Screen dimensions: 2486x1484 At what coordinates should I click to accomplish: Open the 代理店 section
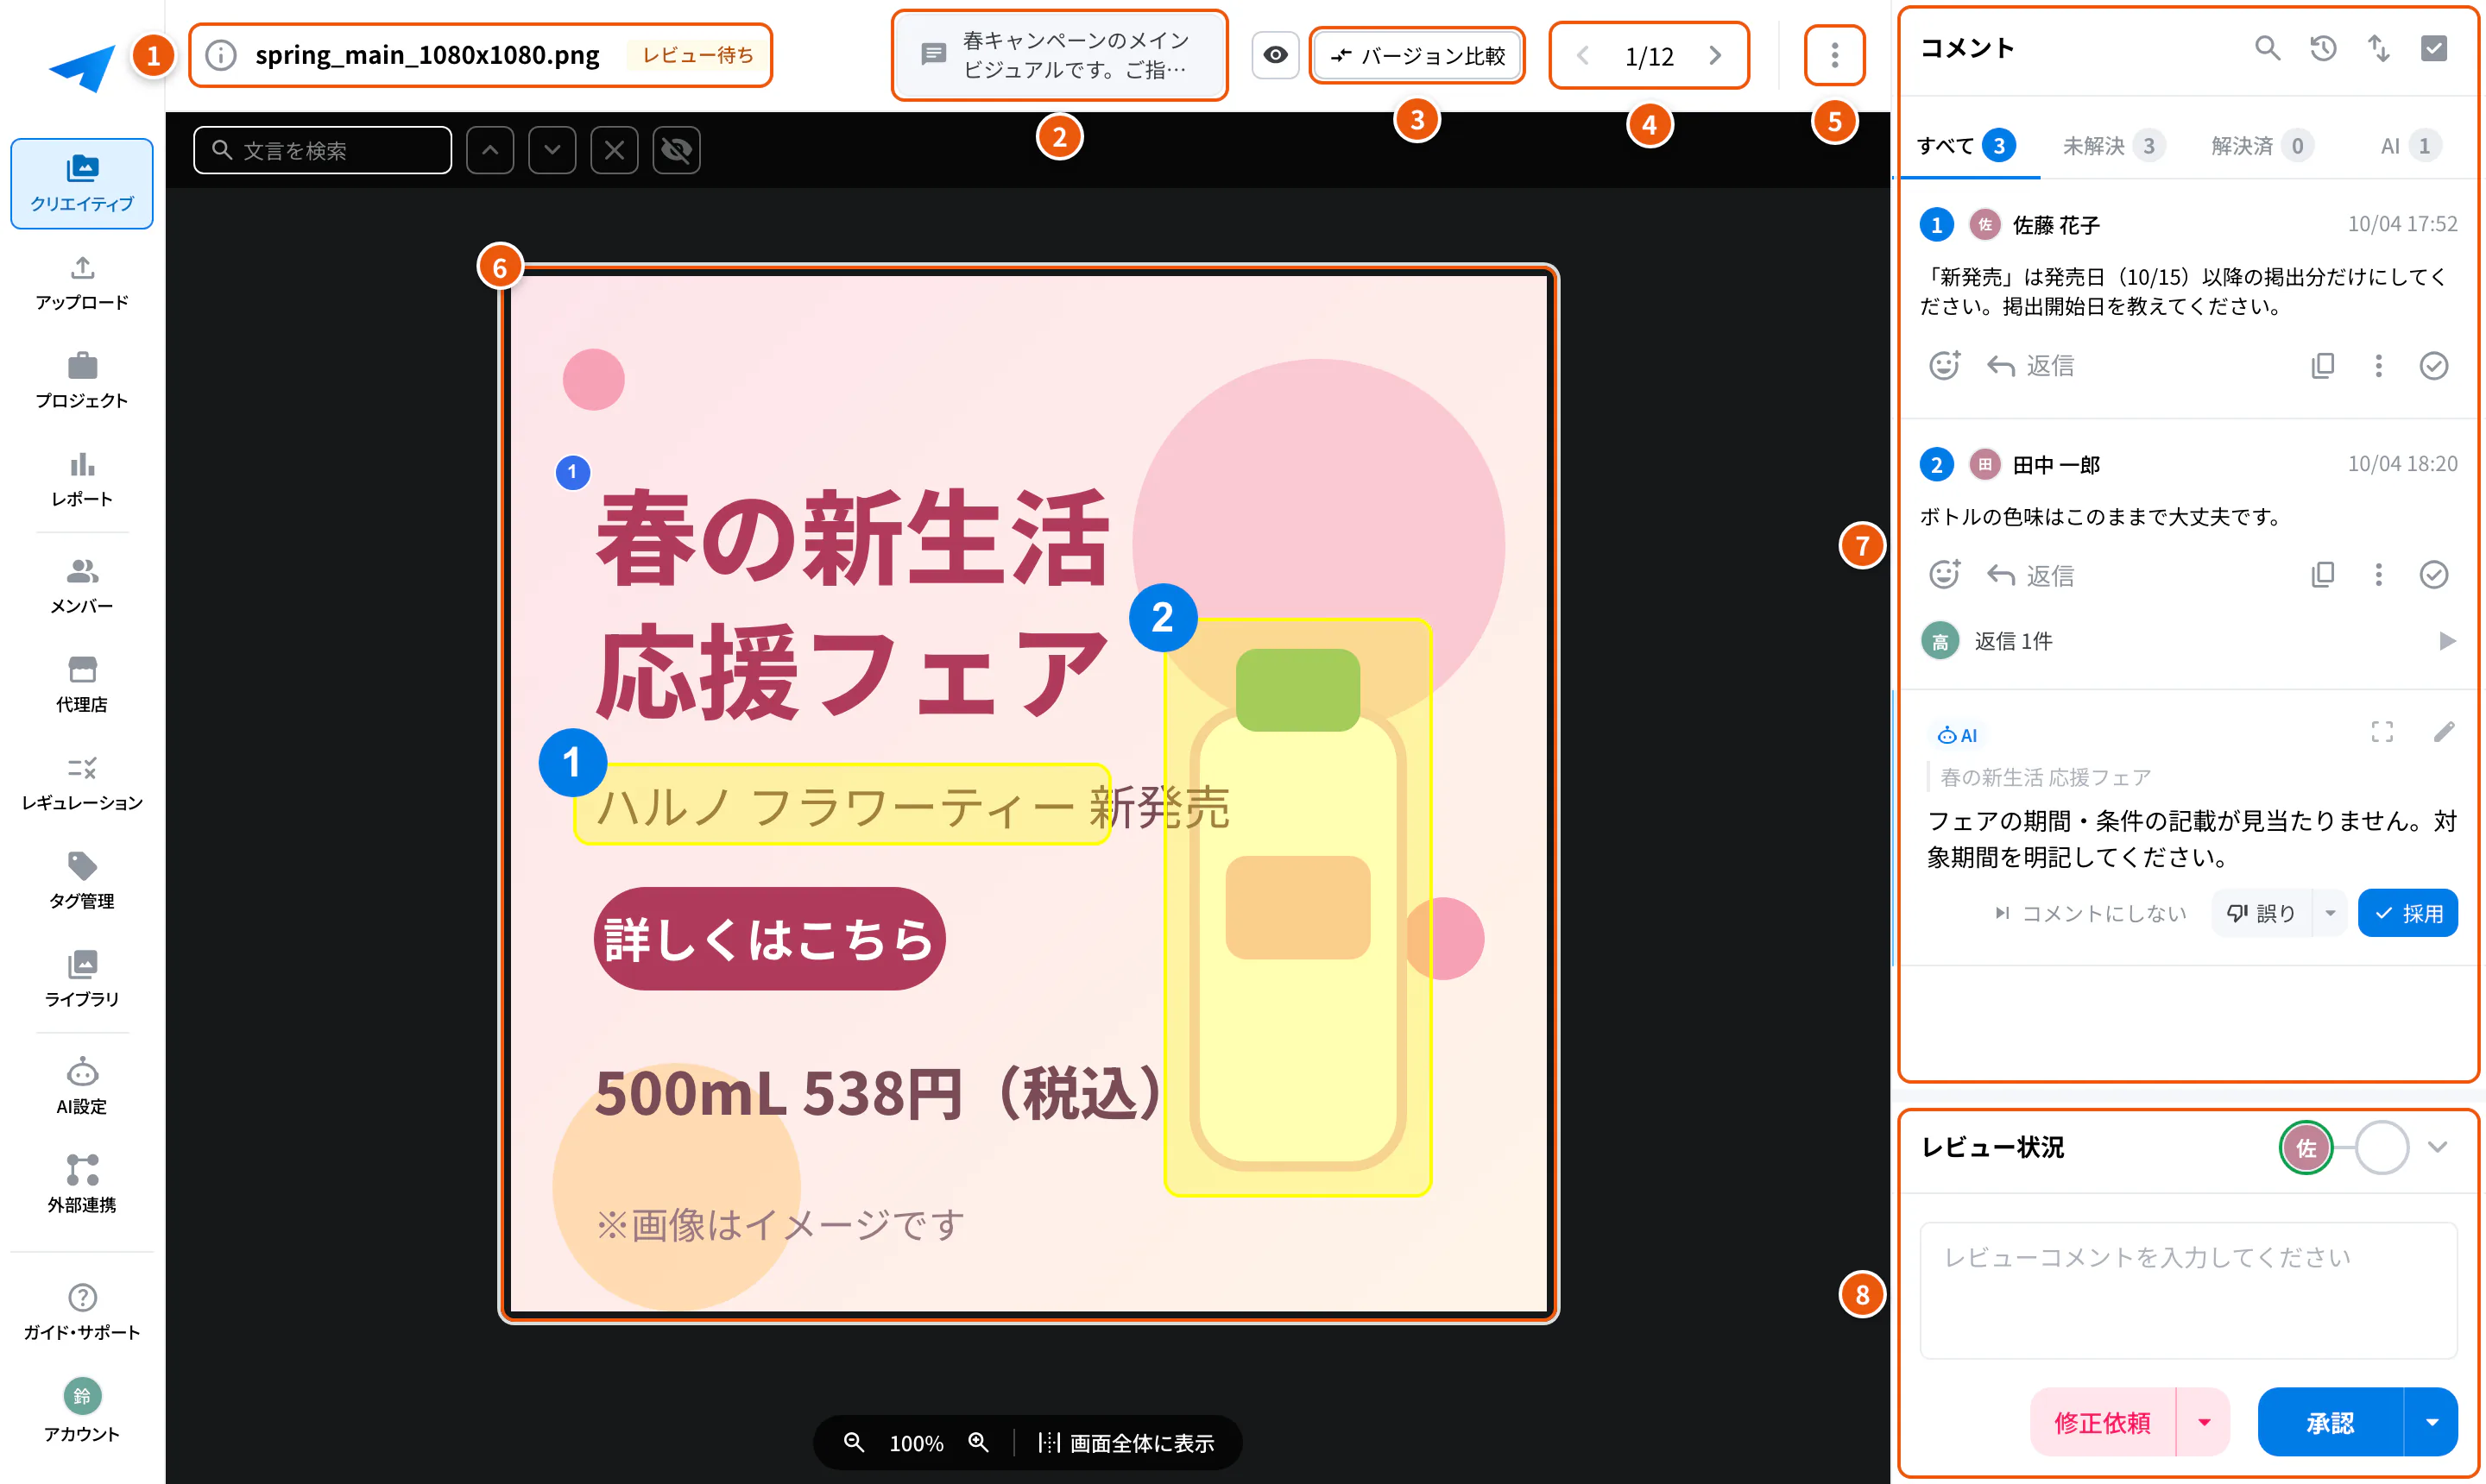click(81, 685)
